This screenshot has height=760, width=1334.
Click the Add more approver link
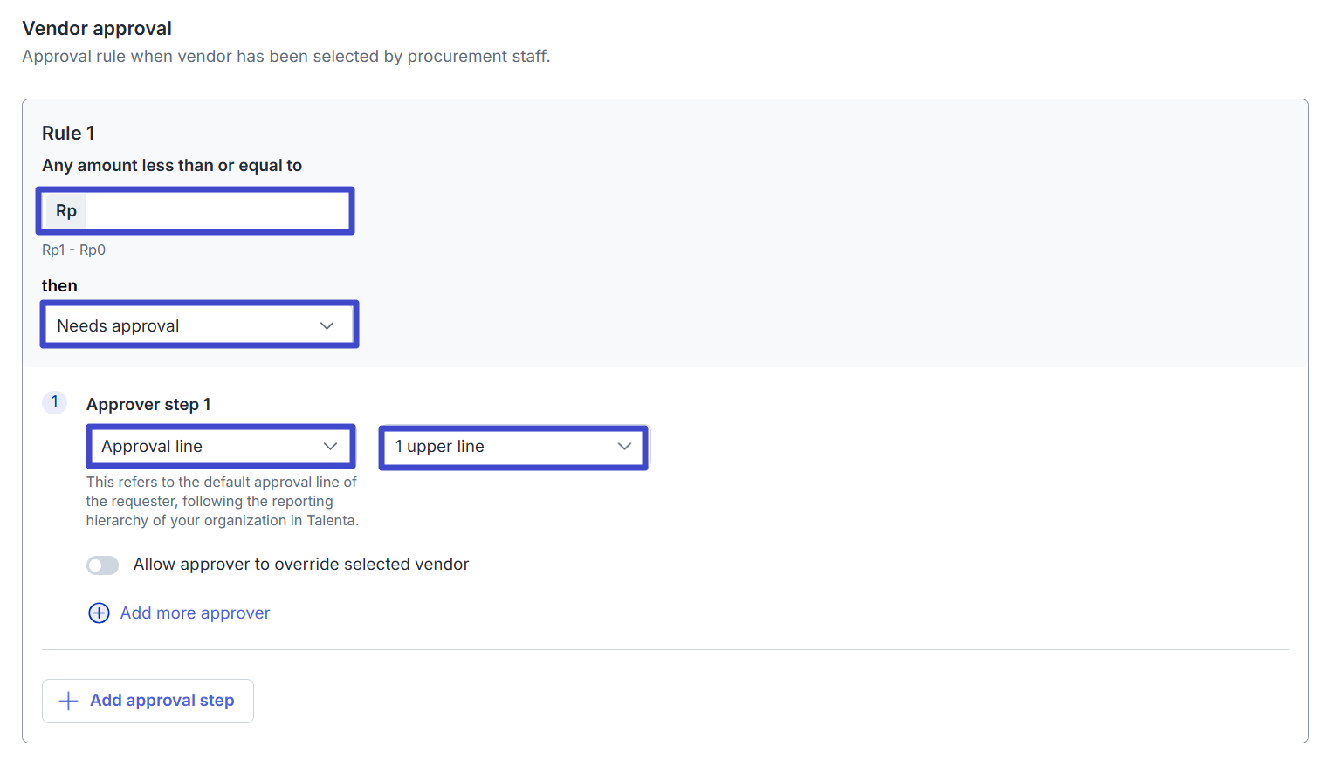[195, 613]
